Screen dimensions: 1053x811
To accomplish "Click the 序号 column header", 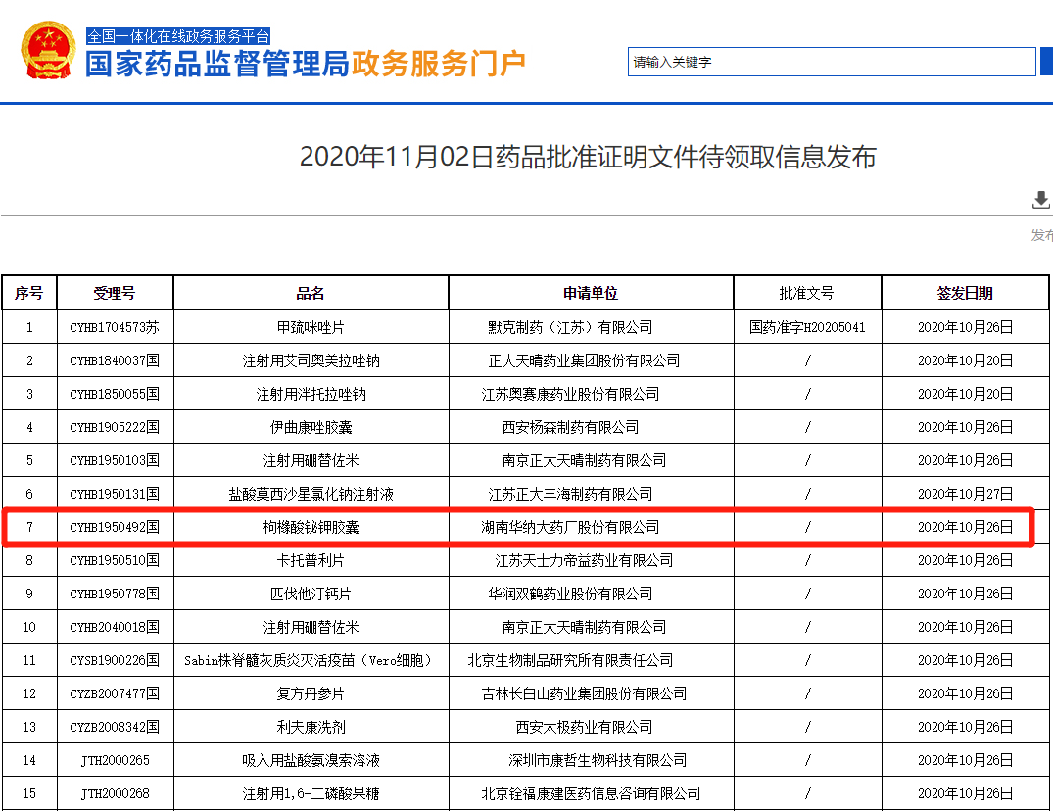I will tap(28, 294).
